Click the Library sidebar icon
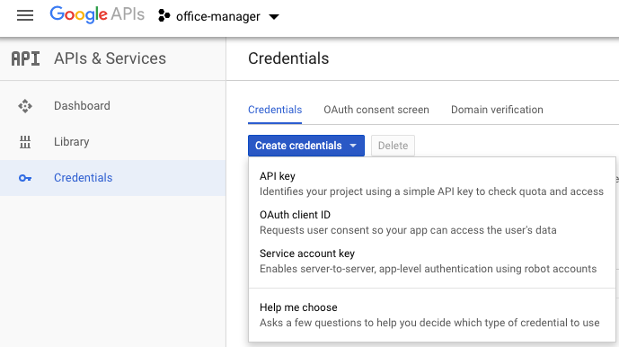Viewport: 619px width, 347px height. pos(25,142)
